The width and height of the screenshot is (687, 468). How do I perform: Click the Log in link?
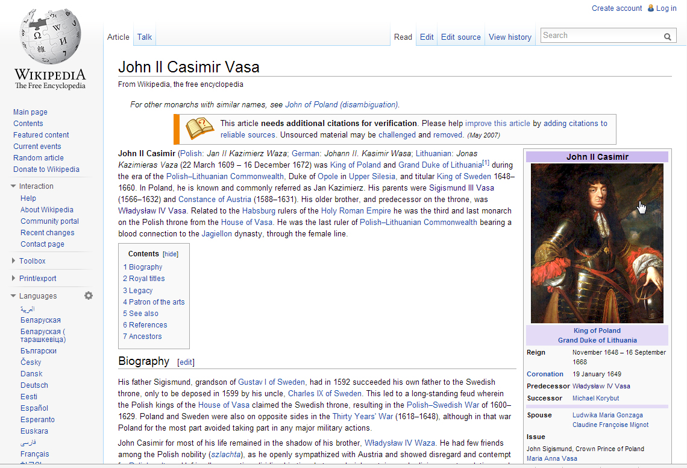point(667,8)
